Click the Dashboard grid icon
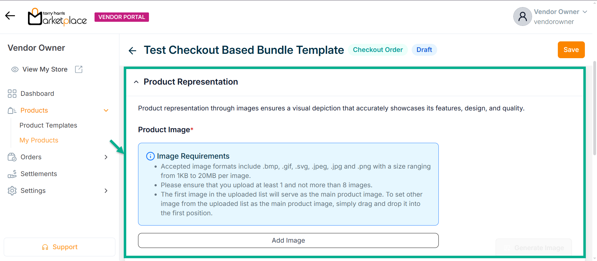The width and height of the screenshot is (597, 261). tap(12, 94)
